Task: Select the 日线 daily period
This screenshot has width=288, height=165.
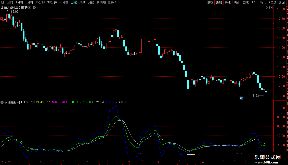Action: pos(74,2)
